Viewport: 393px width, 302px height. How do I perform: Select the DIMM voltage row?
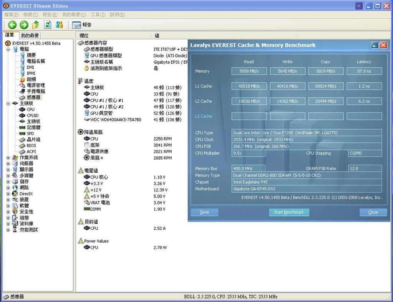[x=125, y=209]
